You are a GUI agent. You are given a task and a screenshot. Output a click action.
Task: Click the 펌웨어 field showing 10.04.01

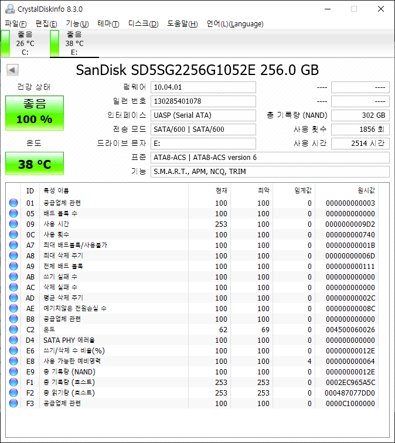[203, 87]
